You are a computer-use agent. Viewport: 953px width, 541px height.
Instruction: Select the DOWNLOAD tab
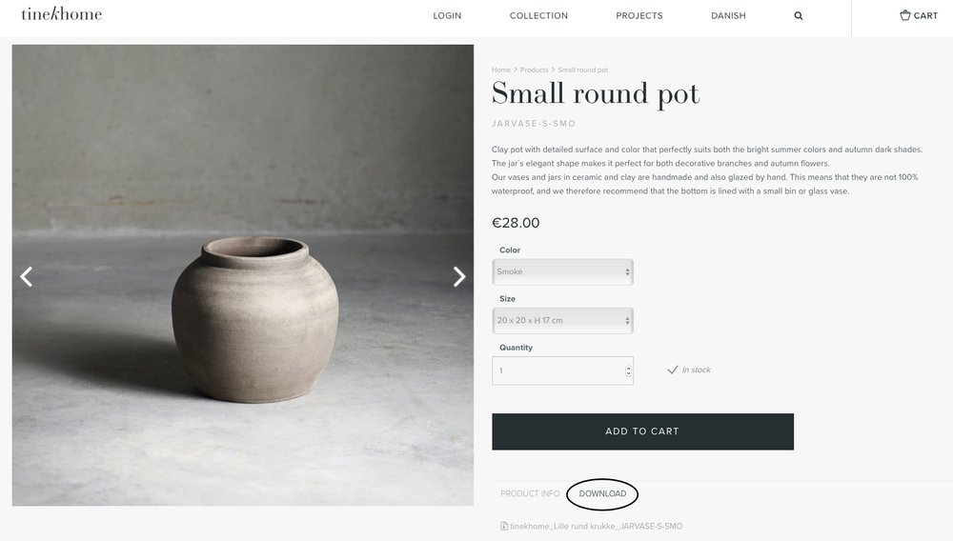(602, 493)
